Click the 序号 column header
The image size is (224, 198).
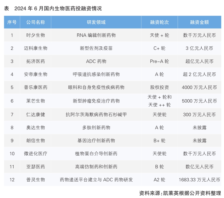pos(12,22)
